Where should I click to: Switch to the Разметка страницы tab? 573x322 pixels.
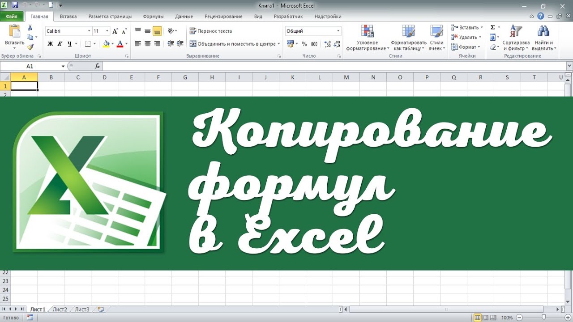tap(110, 17)
